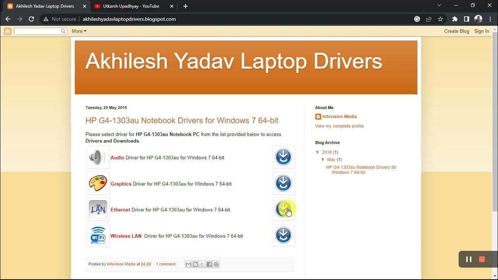Bookmark this page with star icon

click(x=440, y=19)
